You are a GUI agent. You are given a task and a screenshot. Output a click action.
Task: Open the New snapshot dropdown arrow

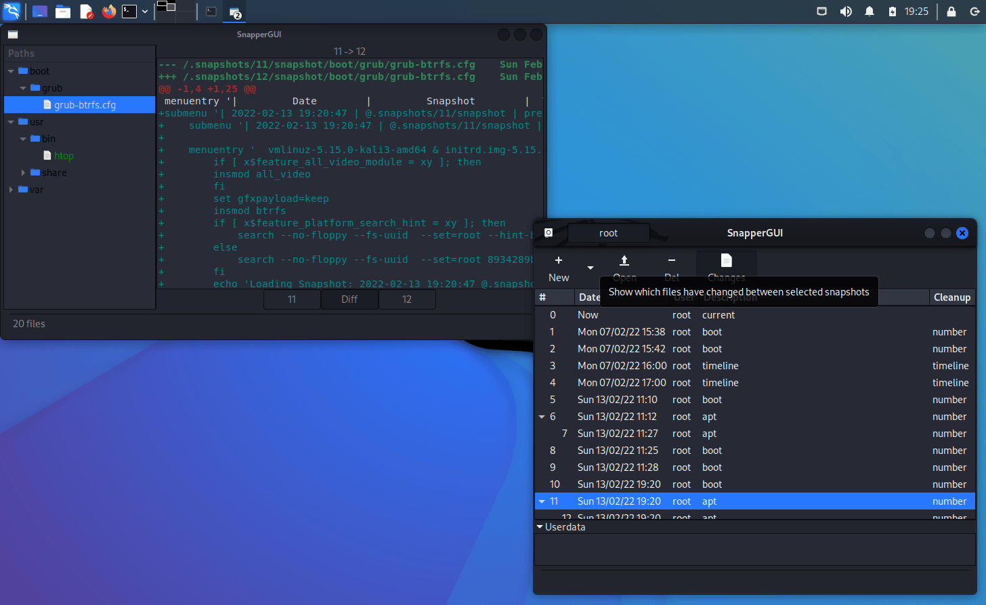(590, 268)
